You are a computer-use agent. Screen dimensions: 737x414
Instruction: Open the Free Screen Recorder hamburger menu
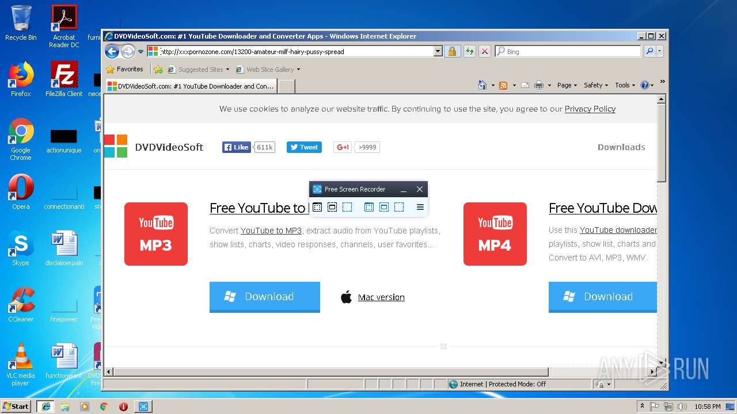tap(420, 207)
